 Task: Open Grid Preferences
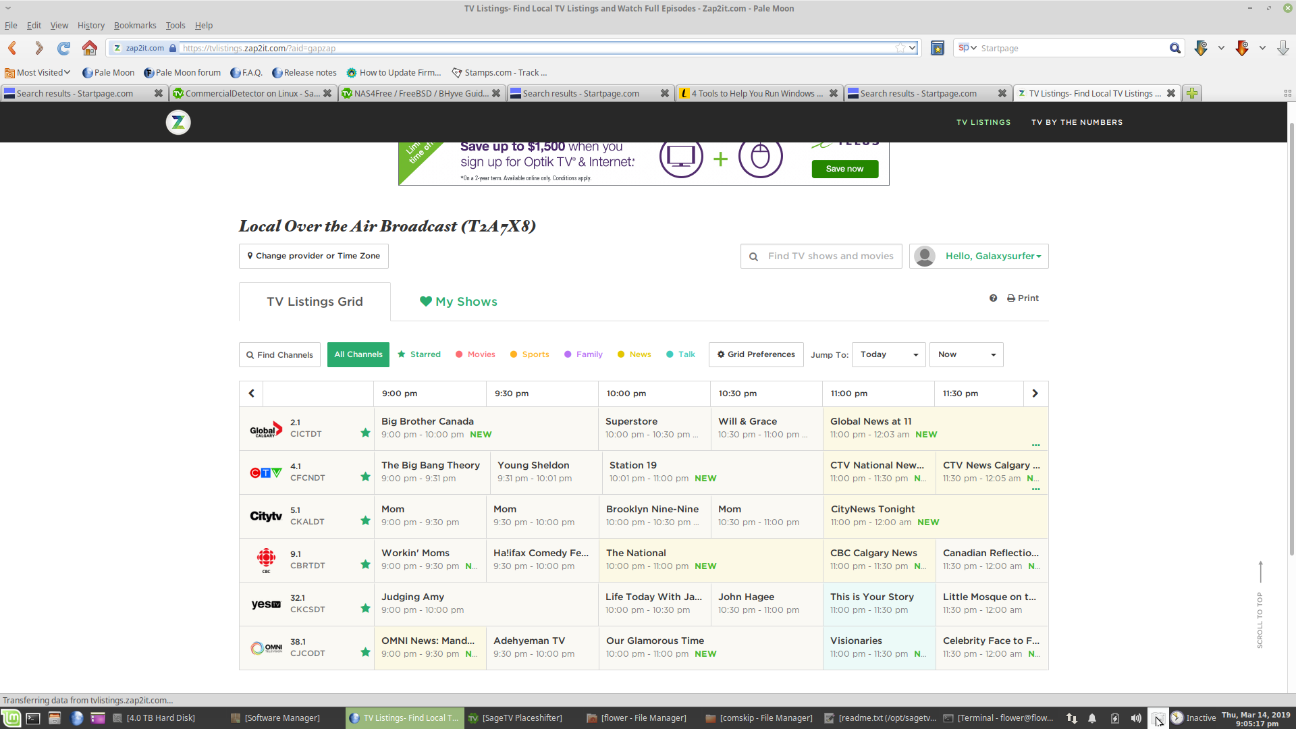point(756,354)
